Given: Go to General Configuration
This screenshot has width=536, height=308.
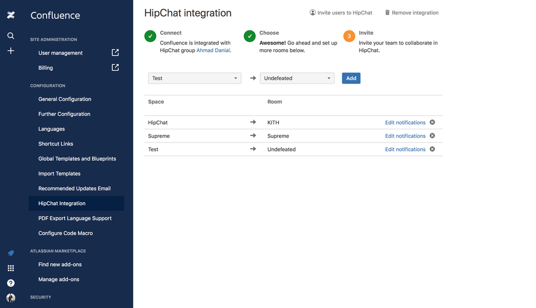Looking at the screenshot, I should 64,99.
